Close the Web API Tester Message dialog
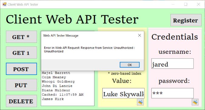The height and width of the screenshot is (110, 205). pyautogui.click(x=139, y=35)
